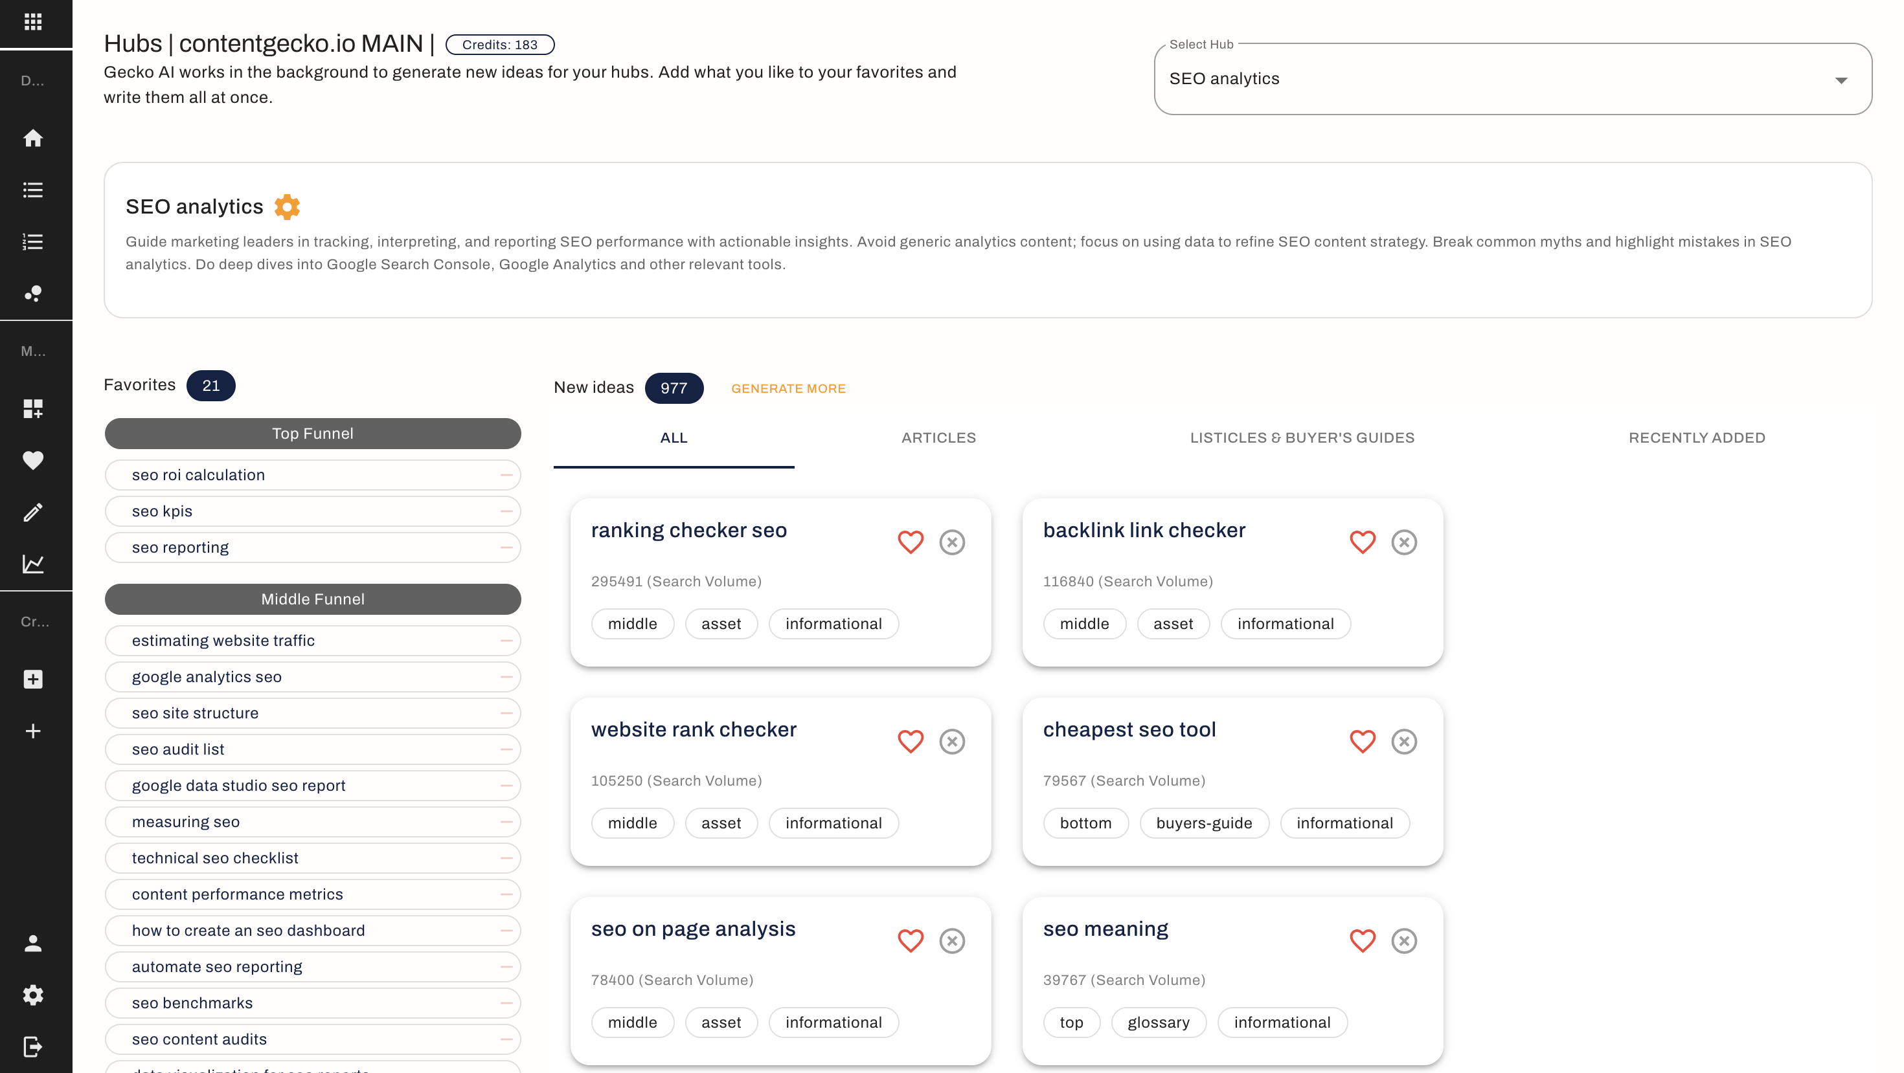
Task: Open the analytics line chart sidebar icon
Action: [32, 564]
